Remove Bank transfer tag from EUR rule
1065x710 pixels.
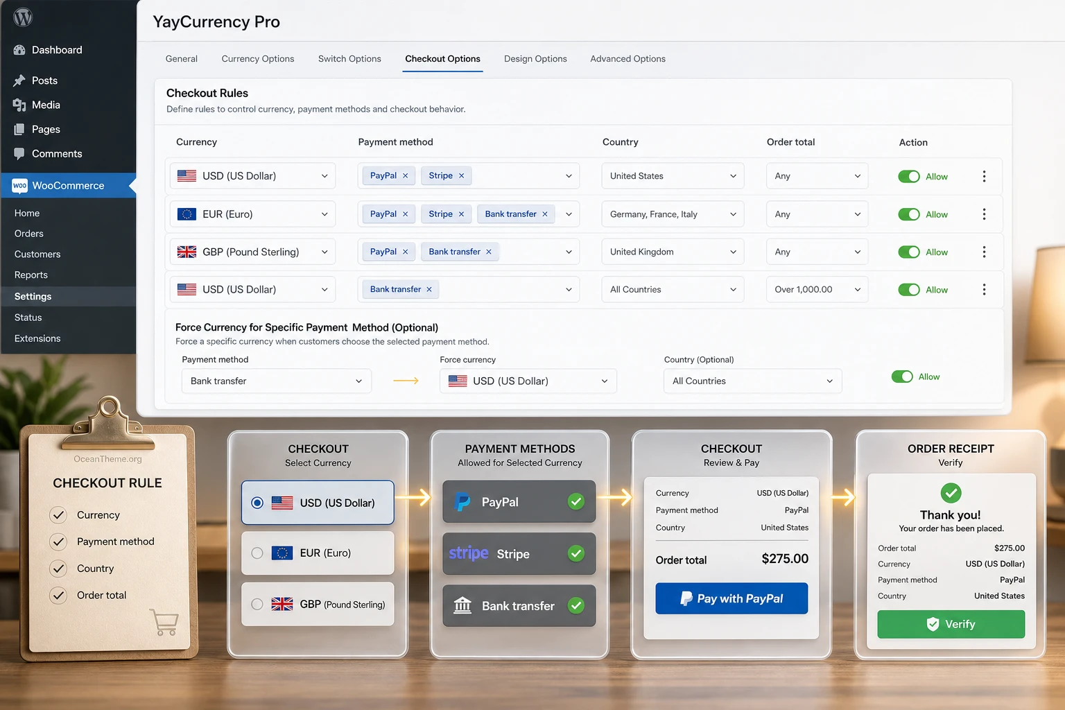[545, 214]
